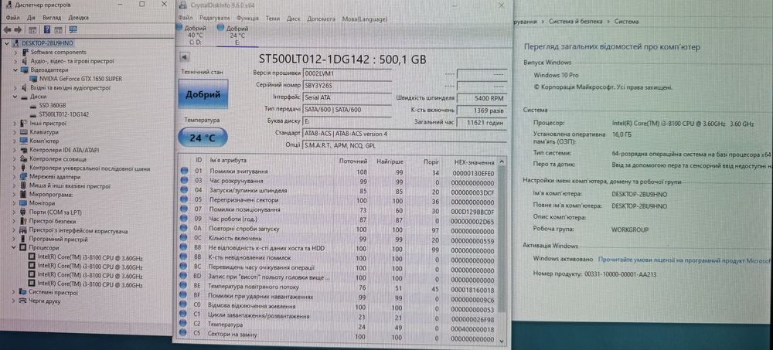The image size is (773, 350).
Task: Select the Температура повітряного потоку attribute row
Action: click(x=338, y=287)
